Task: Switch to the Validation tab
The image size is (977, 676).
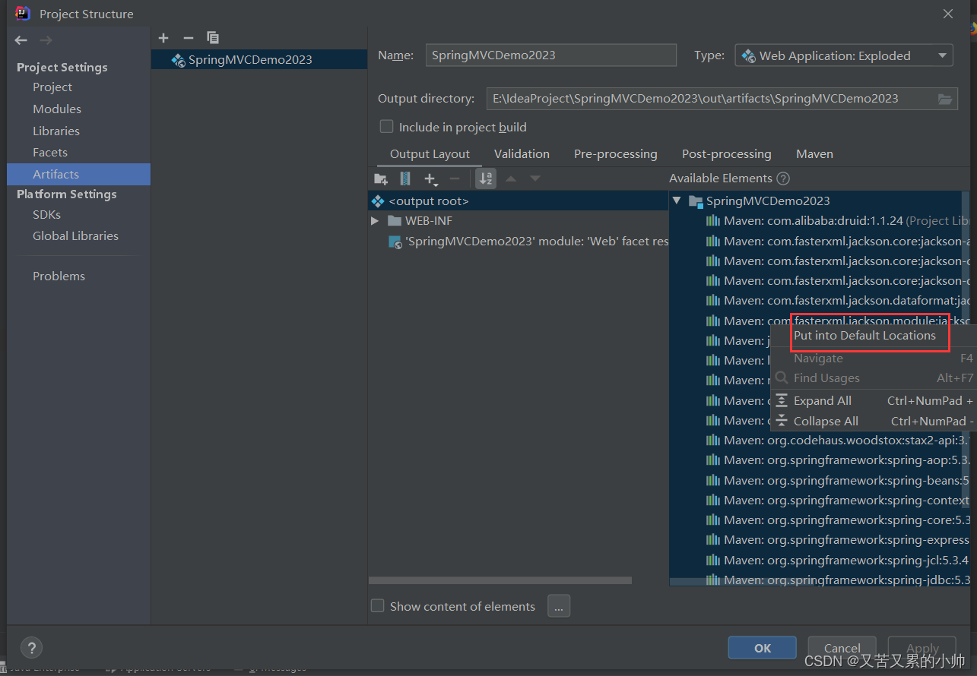Action: (x=522, y=154)
